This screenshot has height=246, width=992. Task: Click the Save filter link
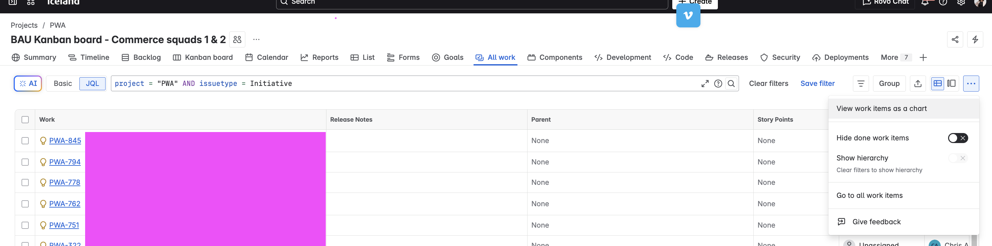(x=817, y=84)
